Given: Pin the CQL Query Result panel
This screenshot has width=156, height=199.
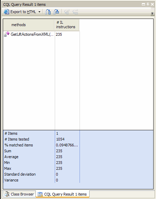Looking at the screenshot, I should tap(148, 4).
